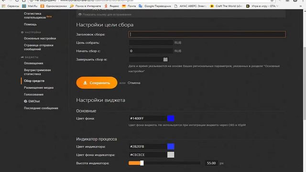Go to Основные настройки
Screen dimensions: 306x172
tap(40, 38)
